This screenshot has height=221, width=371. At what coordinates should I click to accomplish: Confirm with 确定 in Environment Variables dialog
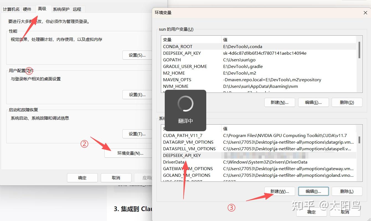[311, 212]
